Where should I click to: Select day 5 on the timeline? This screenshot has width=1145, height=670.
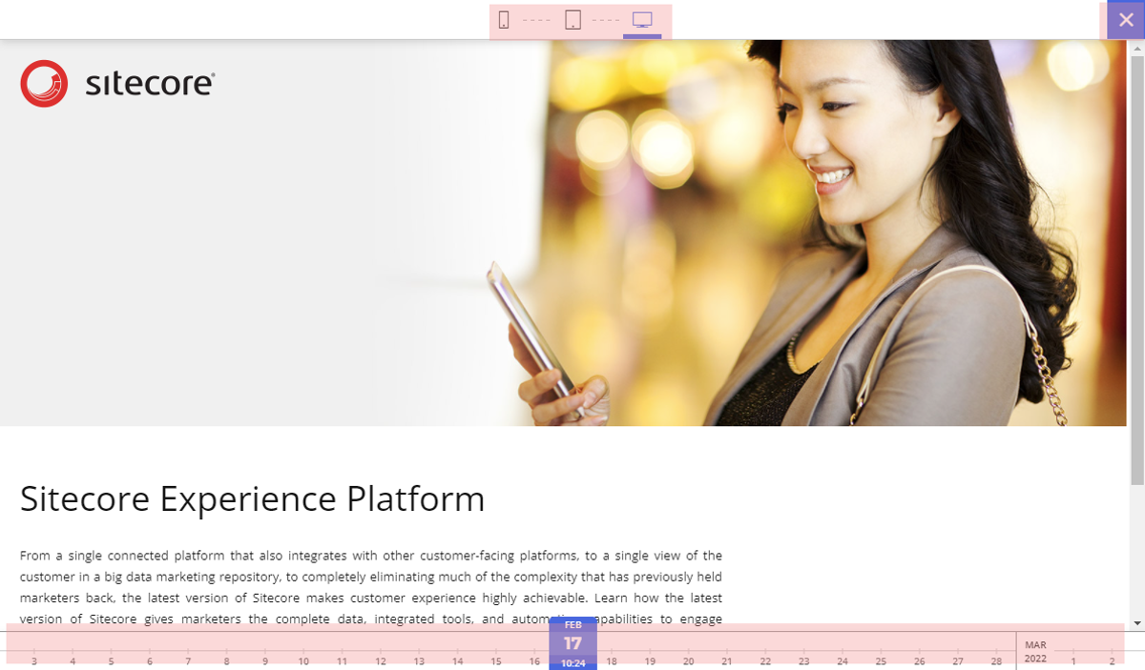coord(111,660)
